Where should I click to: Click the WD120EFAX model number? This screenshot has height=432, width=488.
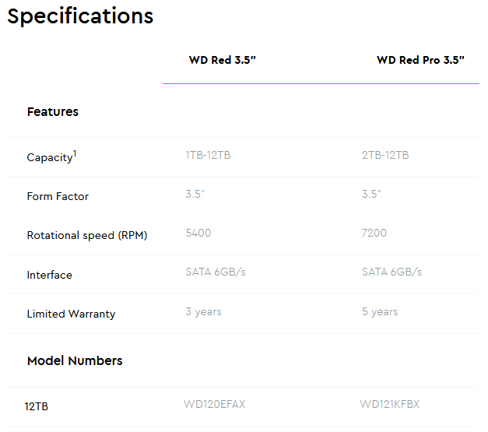(x=215, y=404)
